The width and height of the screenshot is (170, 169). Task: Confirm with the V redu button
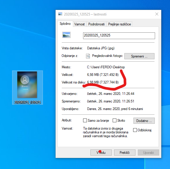(101, 153)
